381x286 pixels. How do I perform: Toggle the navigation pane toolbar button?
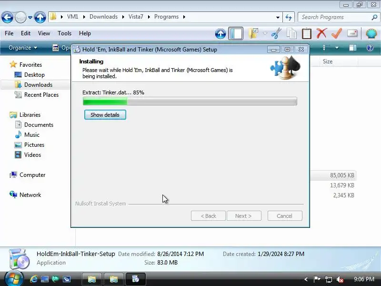pos(236,33)
